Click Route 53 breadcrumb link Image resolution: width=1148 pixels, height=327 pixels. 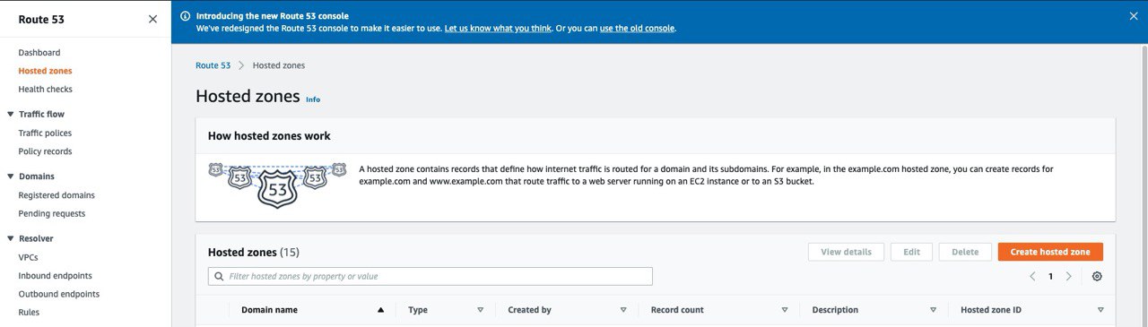pyautogui.click(x=213, y=65)
